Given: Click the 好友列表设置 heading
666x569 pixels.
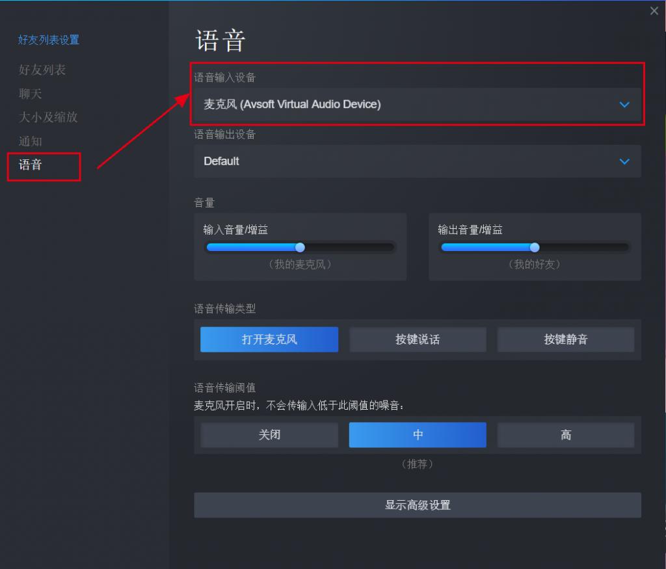Looking at the screenshot, I should tap(48, 40).
